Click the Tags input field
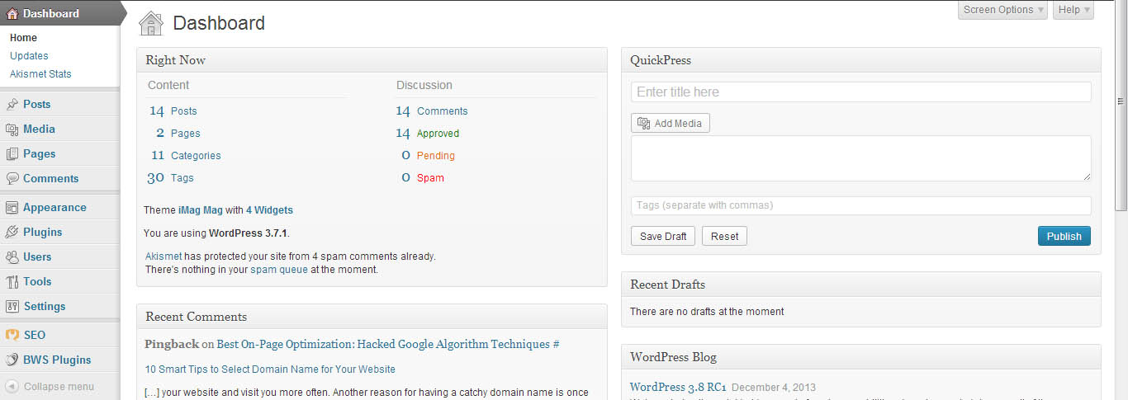This screenshot has width=1128, height=400. click(860, 205)
